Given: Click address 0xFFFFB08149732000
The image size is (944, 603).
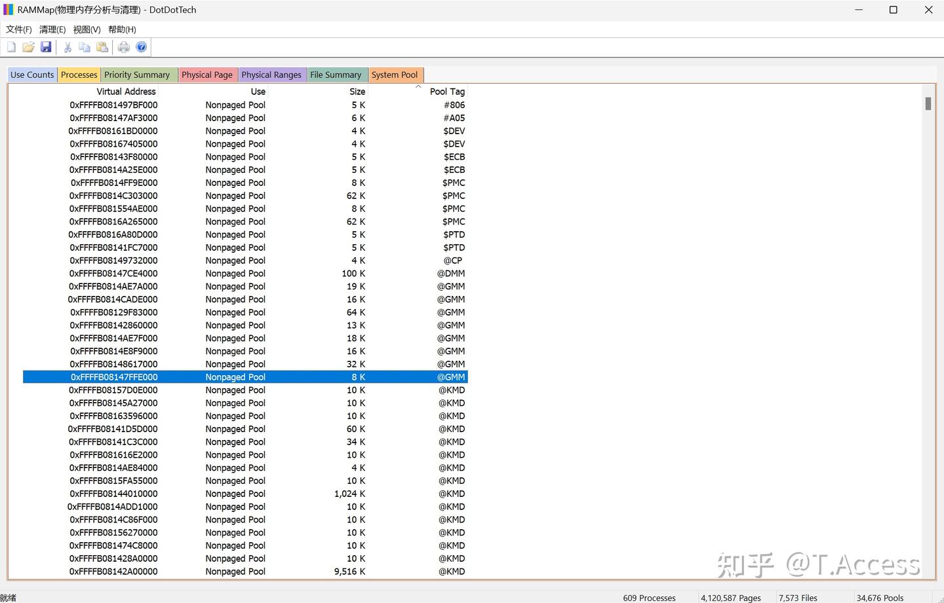Looking at the screenshot, I should click(x=113, y=261).
